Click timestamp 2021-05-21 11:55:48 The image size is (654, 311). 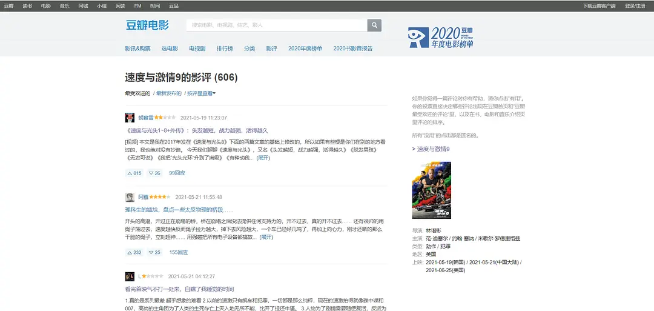click(x=199, y=197)
